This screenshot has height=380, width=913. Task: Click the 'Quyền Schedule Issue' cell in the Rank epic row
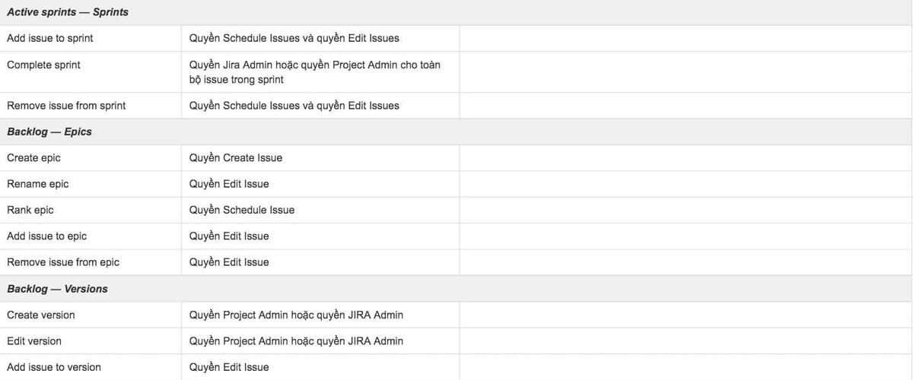click(x=242, y=210)
